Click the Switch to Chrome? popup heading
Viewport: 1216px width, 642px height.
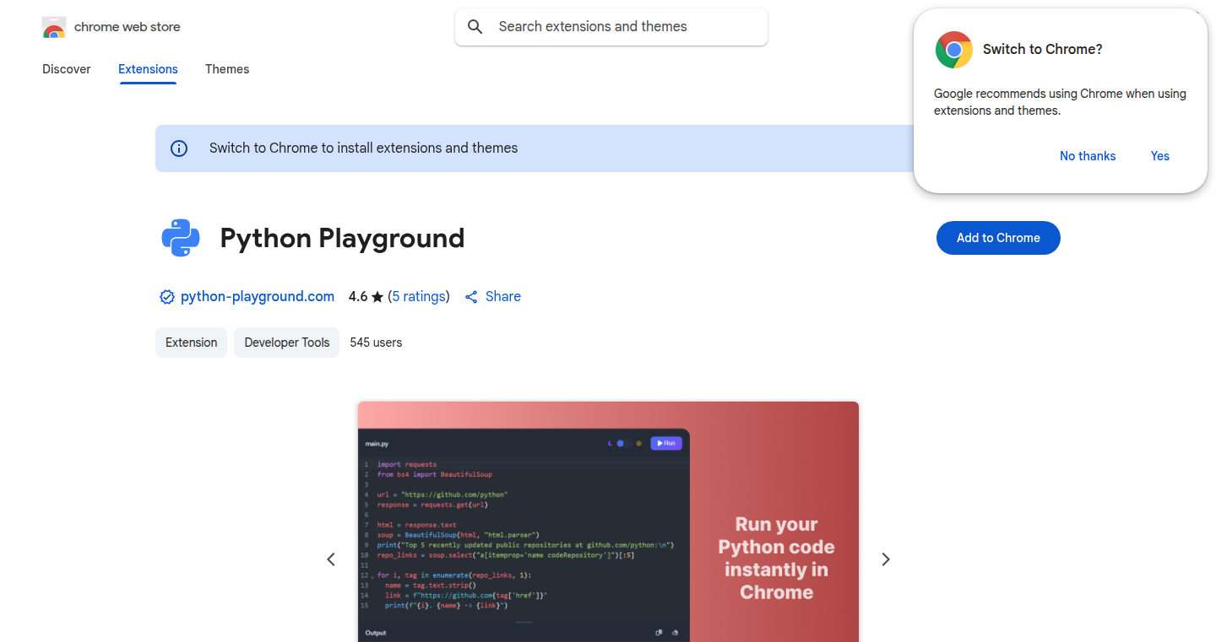1043,50
